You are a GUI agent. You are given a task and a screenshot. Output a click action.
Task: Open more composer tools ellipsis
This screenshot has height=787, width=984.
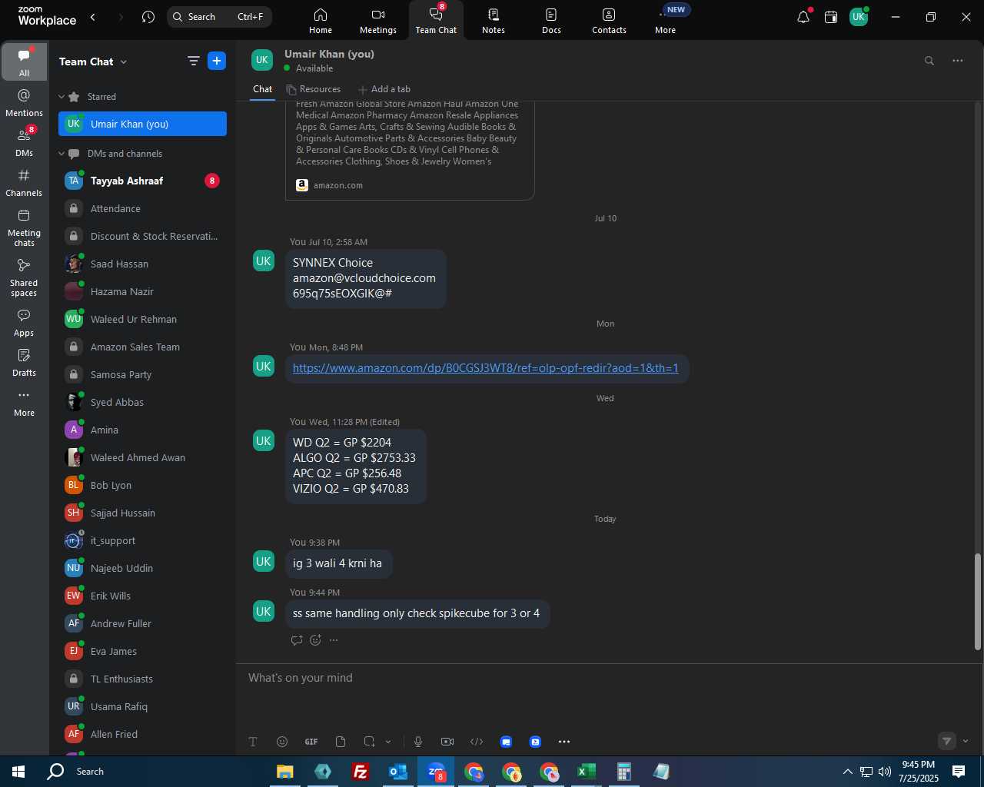(564, 742)
